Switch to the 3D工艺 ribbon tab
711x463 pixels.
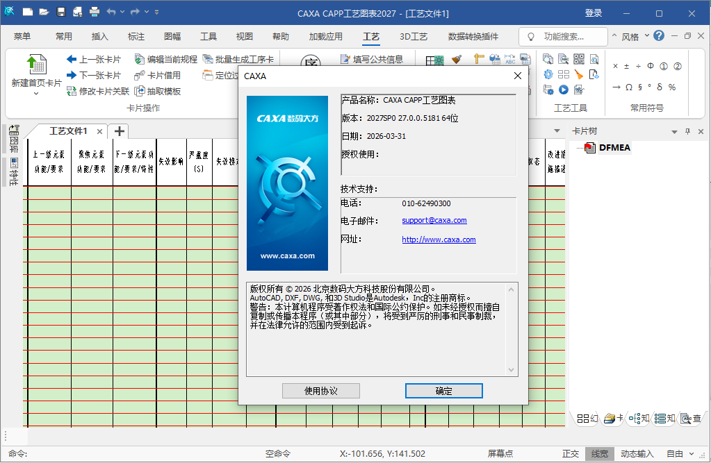[414, 37]
